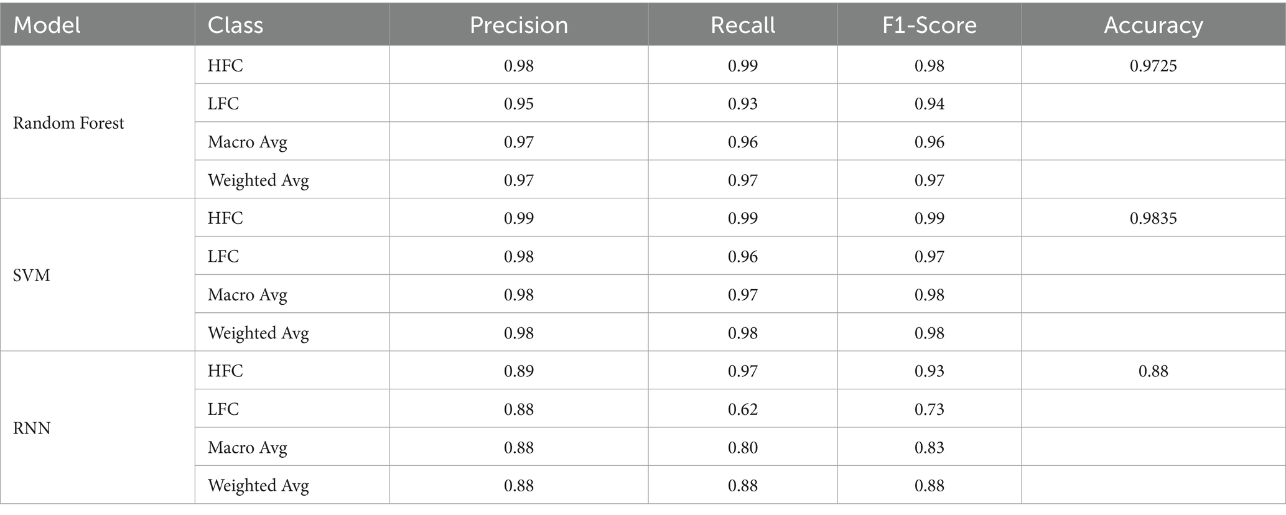Click the Model column header
The height and width of the screenshot is (515, 1286).
[x=47, y=25]
